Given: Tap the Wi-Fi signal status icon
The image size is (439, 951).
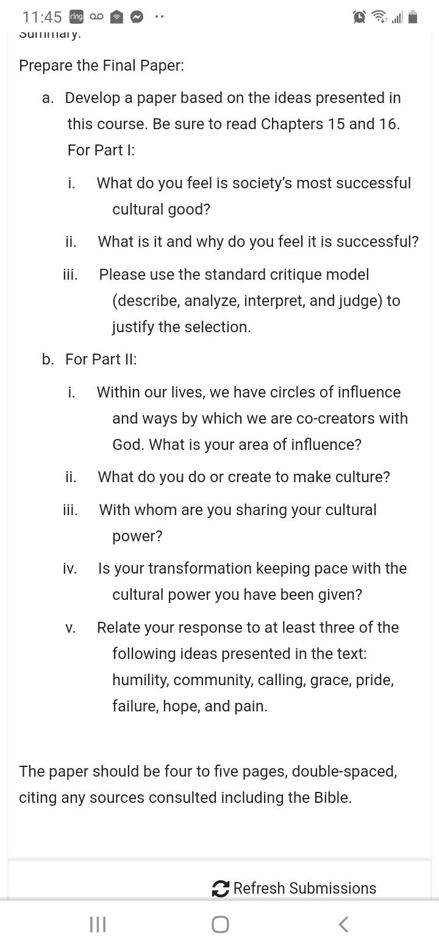Looking at the screenshot, I should 380,17.
